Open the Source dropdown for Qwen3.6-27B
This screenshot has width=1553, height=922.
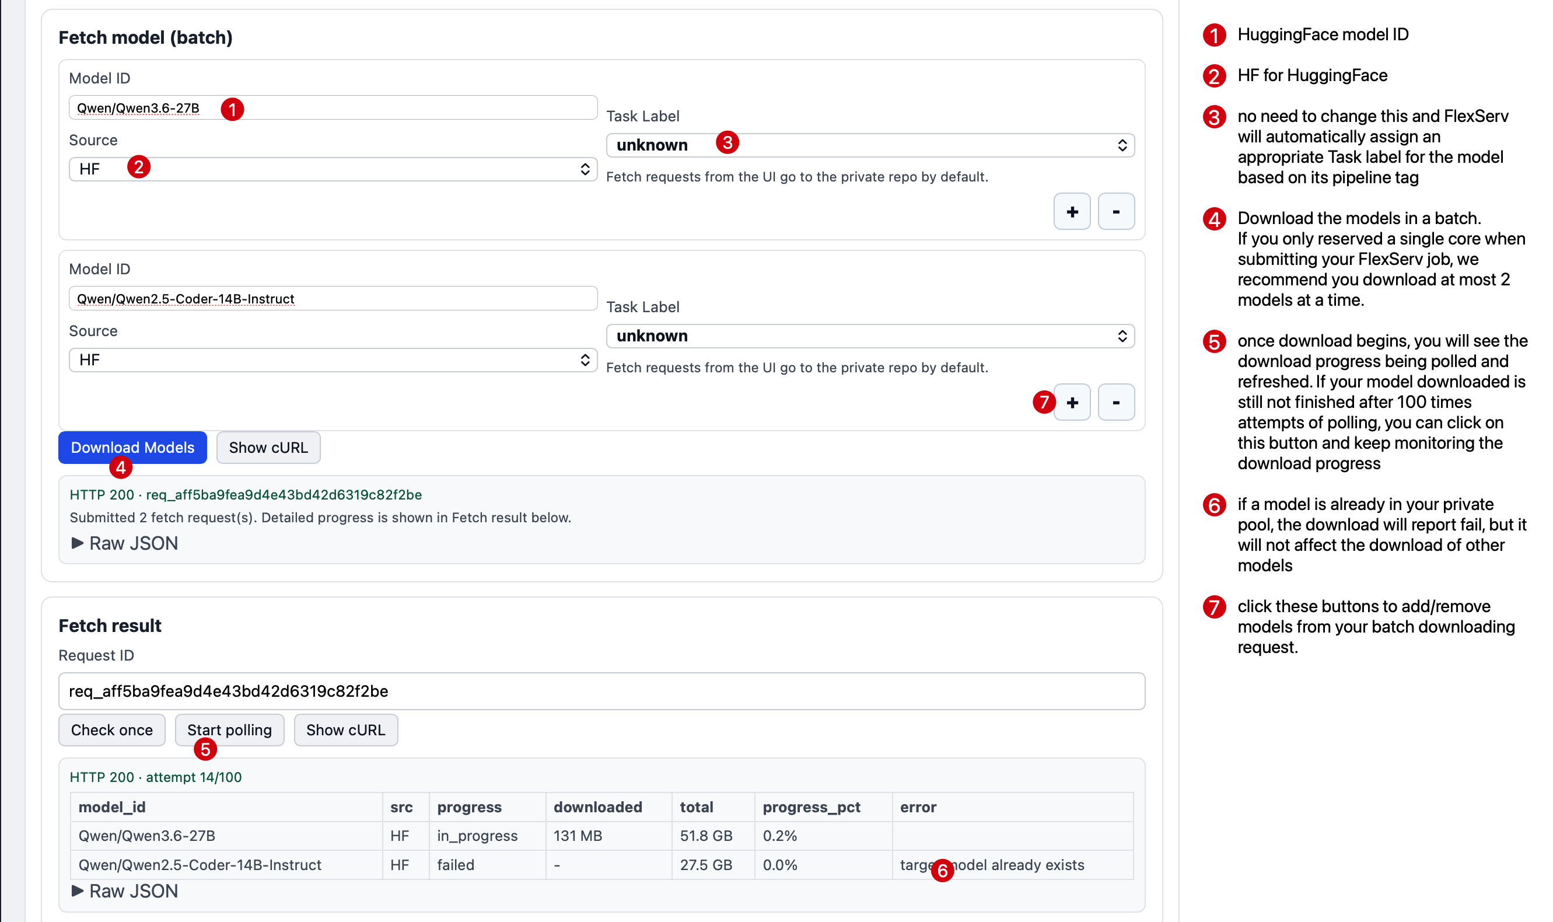pyautogui.click(x=333, y=169)
